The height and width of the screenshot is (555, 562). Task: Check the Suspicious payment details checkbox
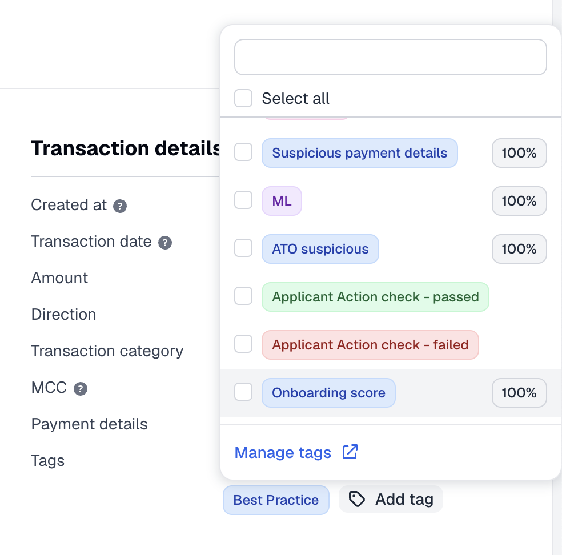(243, 152)
